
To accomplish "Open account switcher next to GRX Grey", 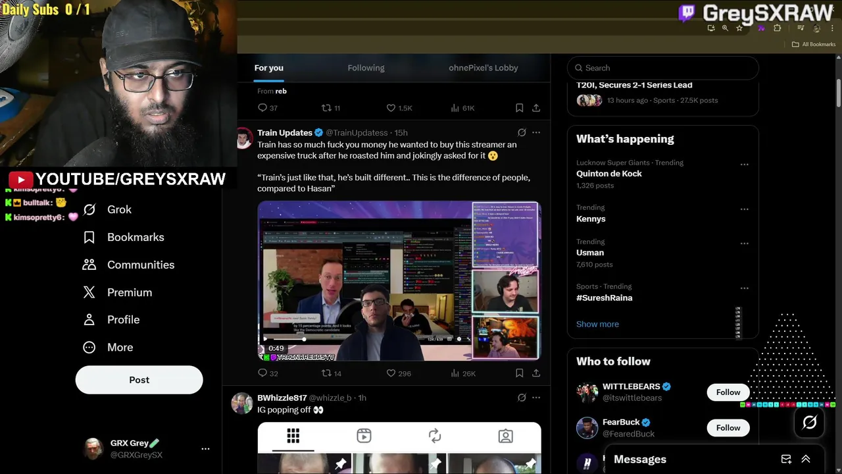I will [205, 449].
